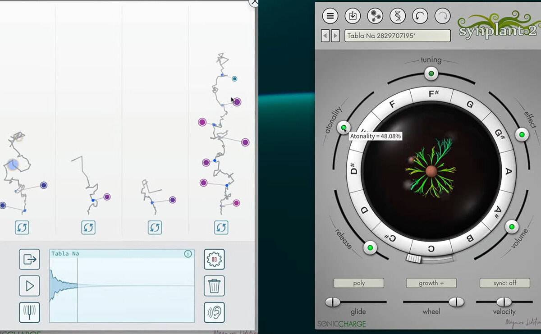The height and width of the screenshot is (334, 541).
Task: Click the tuning fork icon
Action: tap(29, 312)
